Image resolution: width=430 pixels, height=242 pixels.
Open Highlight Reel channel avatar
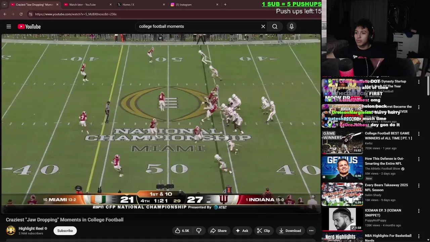(11, 230)
